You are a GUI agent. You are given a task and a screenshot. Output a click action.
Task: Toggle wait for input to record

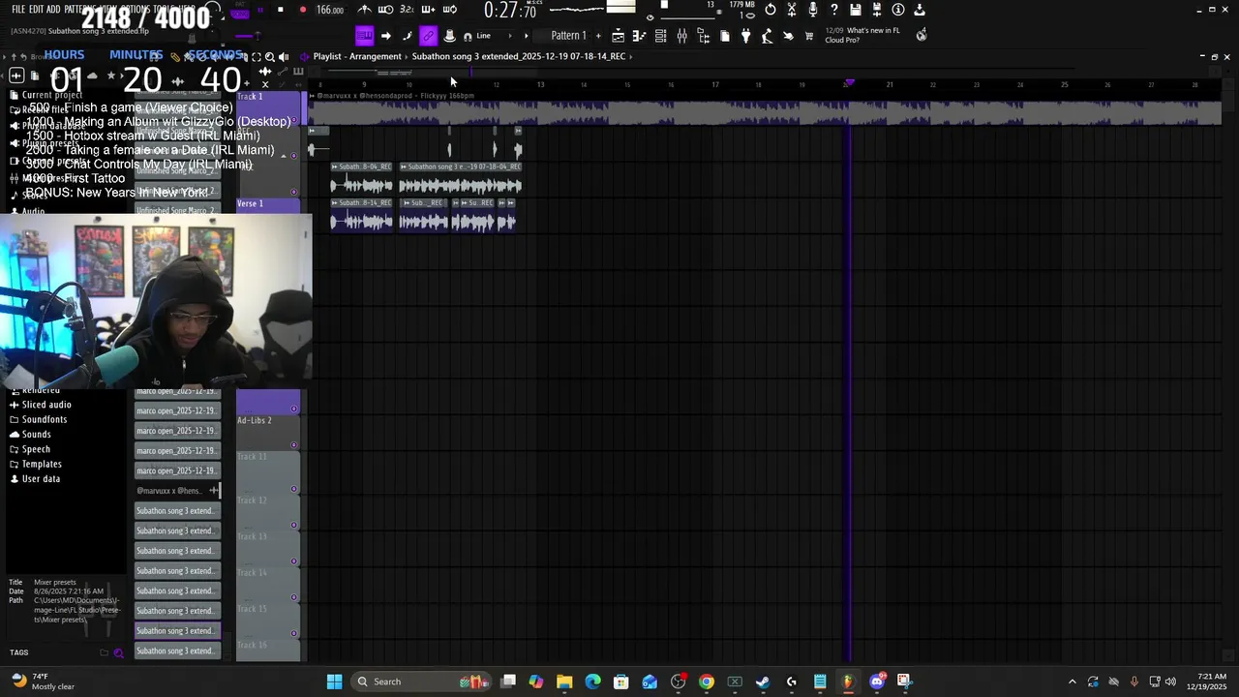click(385, 10)
